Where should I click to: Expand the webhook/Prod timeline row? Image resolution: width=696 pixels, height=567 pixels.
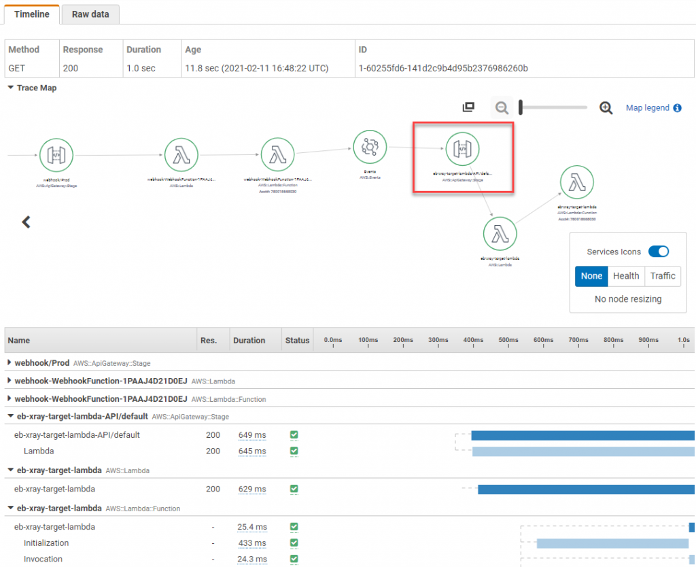(x=10, y=364)
